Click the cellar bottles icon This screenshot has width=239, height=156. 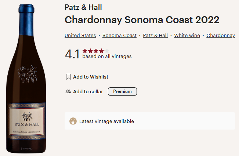pyautogui.click(x=68, y=91)
